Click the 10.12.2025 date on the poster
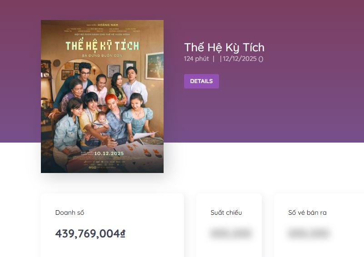This screenshot has width=364, height=257. click(109, 153)
